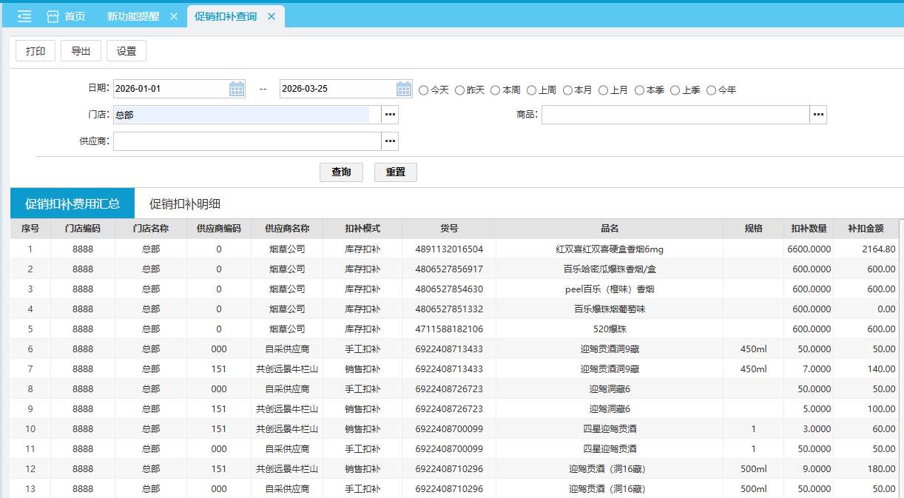
Task: Click the home page store icon
Action: 53,16
